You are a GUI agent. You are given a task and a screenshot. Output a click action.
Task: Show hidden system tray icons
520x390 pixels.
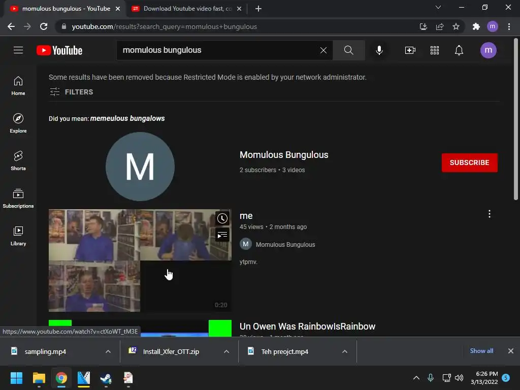tap(416, 378)
